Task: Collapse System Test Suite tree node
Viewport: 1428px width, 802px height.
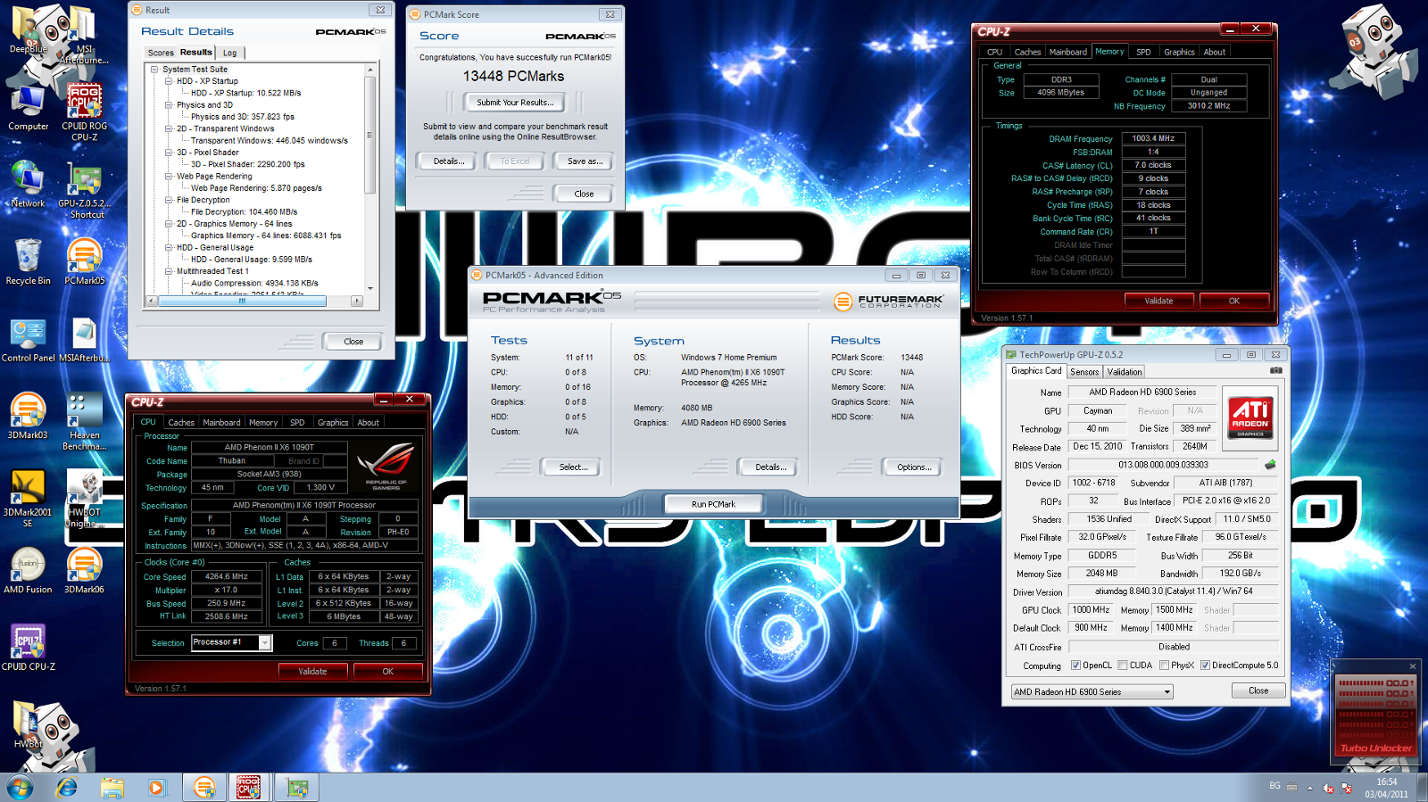Action: click(x=154, y=70)
